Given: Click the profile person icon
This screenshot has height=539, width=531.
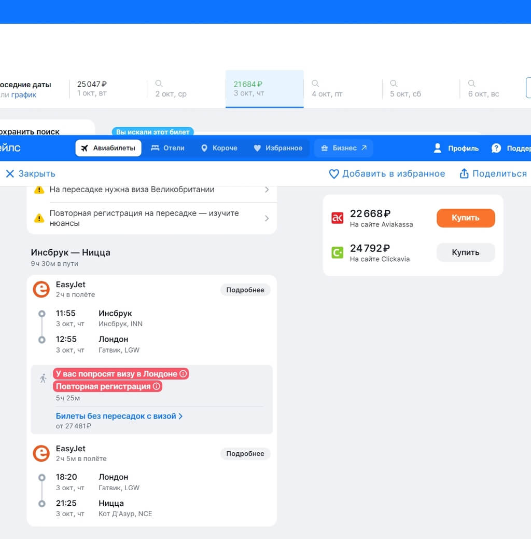Looking at the screenshot, I should [437, 148].
